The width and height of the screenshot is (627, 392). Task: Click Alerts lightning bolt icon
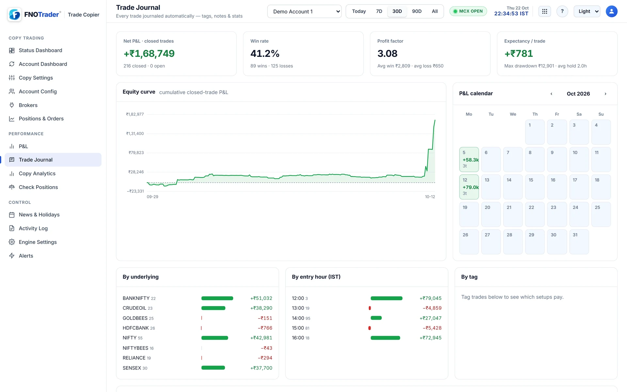12,256
